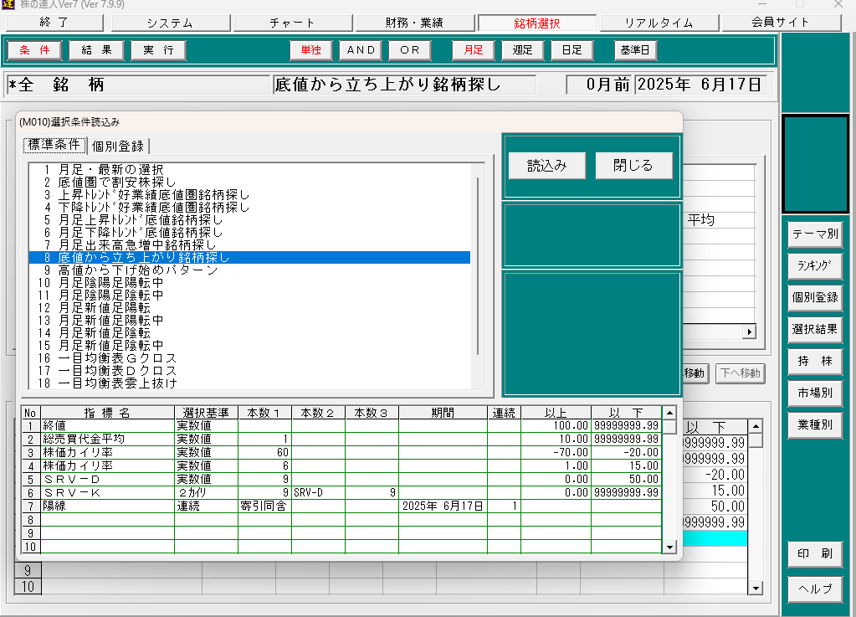Image resolution: width=856 pixels, height=617 pixels.
Task: Click the 2カイリ selection-criteria cell
Action: (x=206, y=493)
